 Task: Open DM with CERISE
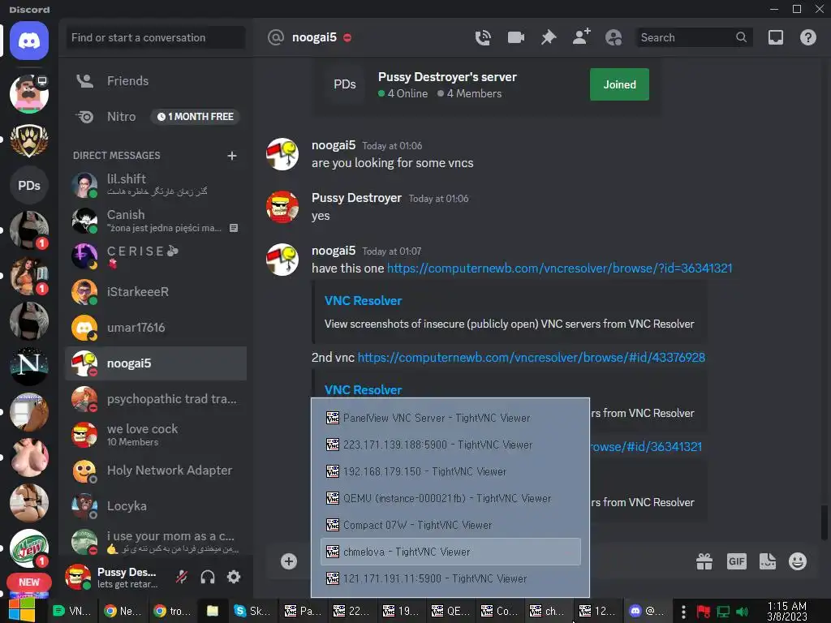(156, 256)
